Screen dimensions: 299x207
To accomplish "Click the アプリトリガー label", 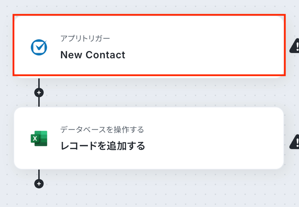I will (85, 39).
